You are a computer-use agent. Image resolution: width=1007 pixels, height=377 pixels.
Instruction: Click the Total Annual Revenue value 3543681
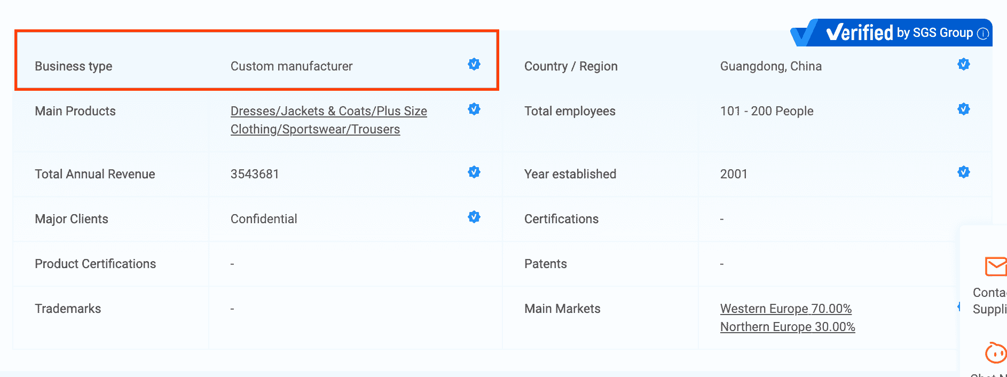(x=255, y=174)
